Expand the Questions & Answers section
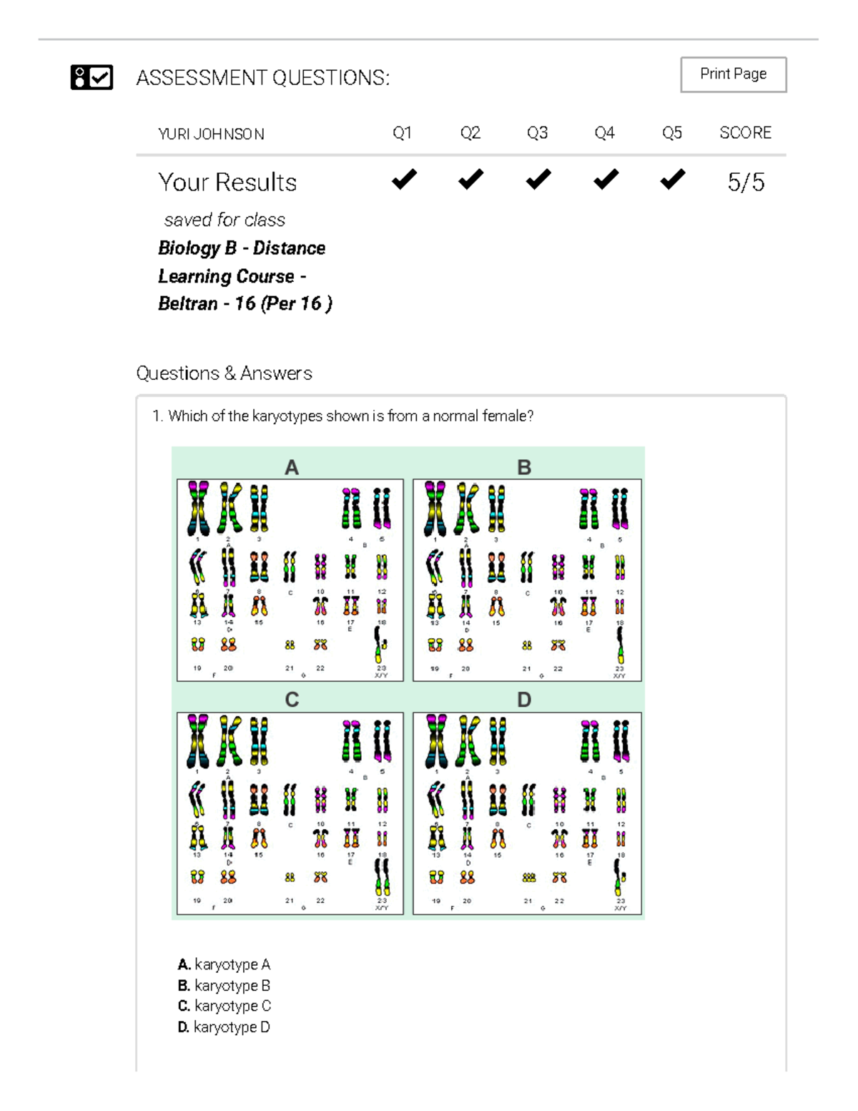This screenshot has height=1111, width=858. click(226, 373)
